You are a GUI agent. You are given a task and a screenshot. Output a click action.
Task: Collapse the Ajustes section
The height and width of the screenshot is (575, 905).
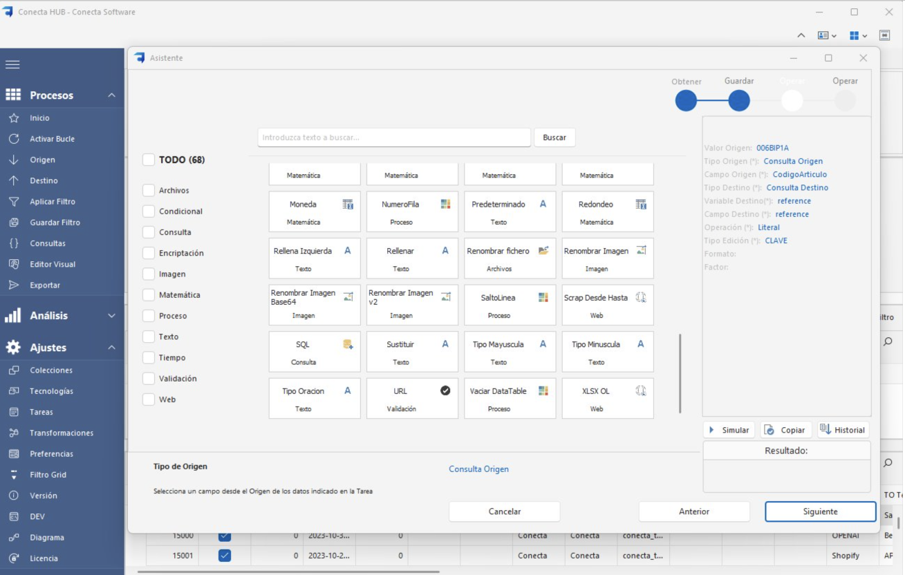pyautogui.click(x=111, y=348)
